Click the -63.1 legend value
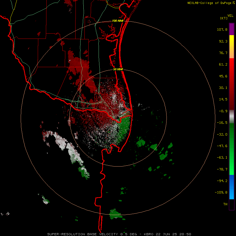 [222, 158]
